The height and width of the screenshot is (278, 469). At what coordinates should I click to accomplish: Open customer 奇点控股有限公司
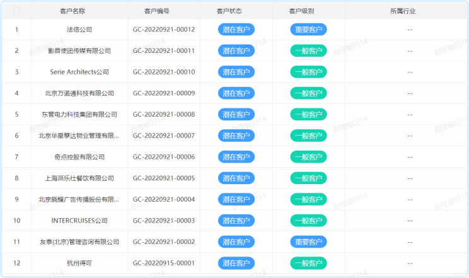(79, 157)
